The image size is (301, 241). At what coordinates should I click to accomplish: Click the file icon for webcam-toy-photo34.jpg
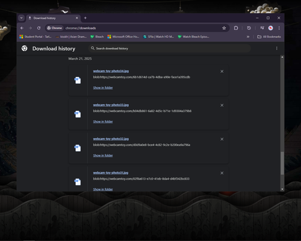78,80
